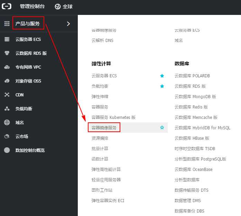This screenshot has height=216, width=241.
Task: Open the 产品与服务 grid icon
Action: [x=7, y=24]
